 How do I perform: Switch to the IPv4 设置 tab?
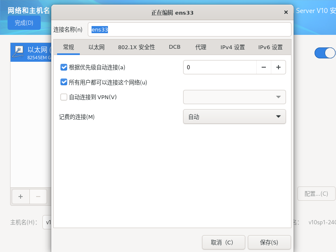pyautogui.click(x=233, y=47)
